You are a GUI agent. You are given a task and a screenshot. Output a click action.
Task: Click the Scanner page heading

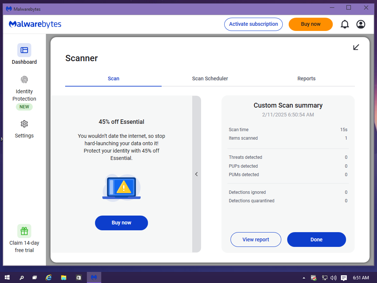(x=81, y=58)
